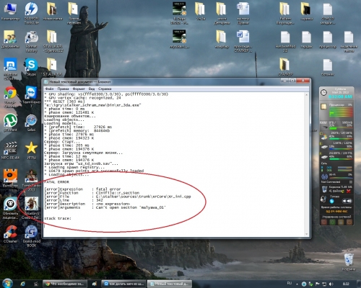Open Internet Explorer from taskbar
Viewport: 361px width, 288px height.
click(23, 284)
